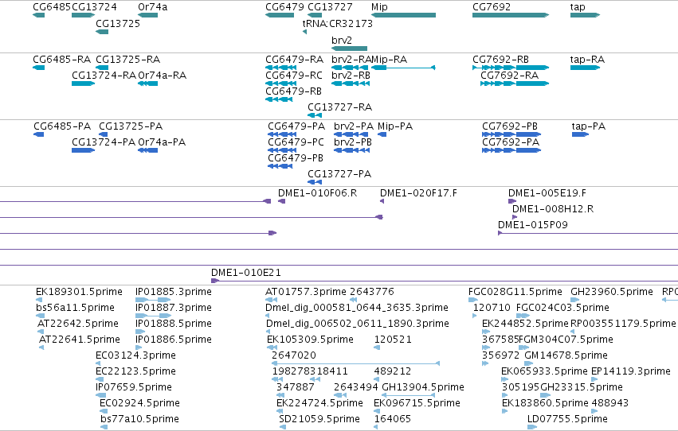The width and height of the screenshot is (678, 431).
Task: Select the tRNA:CR32173 feature label
Action: pos(337,23)
